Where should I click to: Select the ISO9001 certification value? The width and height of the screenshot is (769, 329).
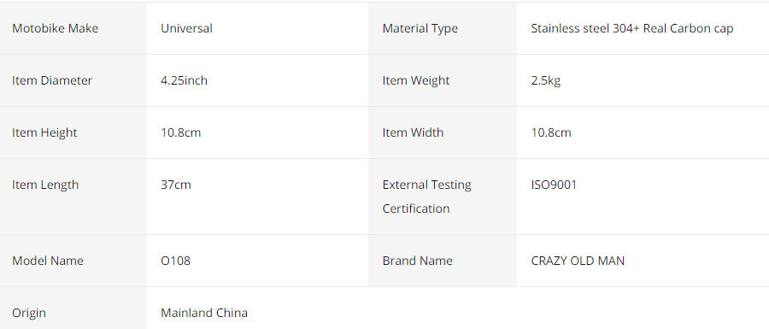[x=554, y=185]
